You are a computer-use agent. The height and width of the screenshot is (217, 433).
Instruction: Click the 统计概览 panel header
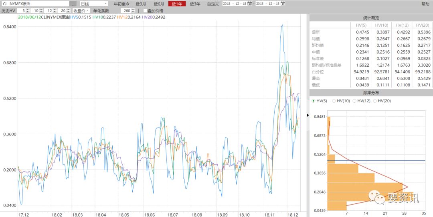coord(371,18)
